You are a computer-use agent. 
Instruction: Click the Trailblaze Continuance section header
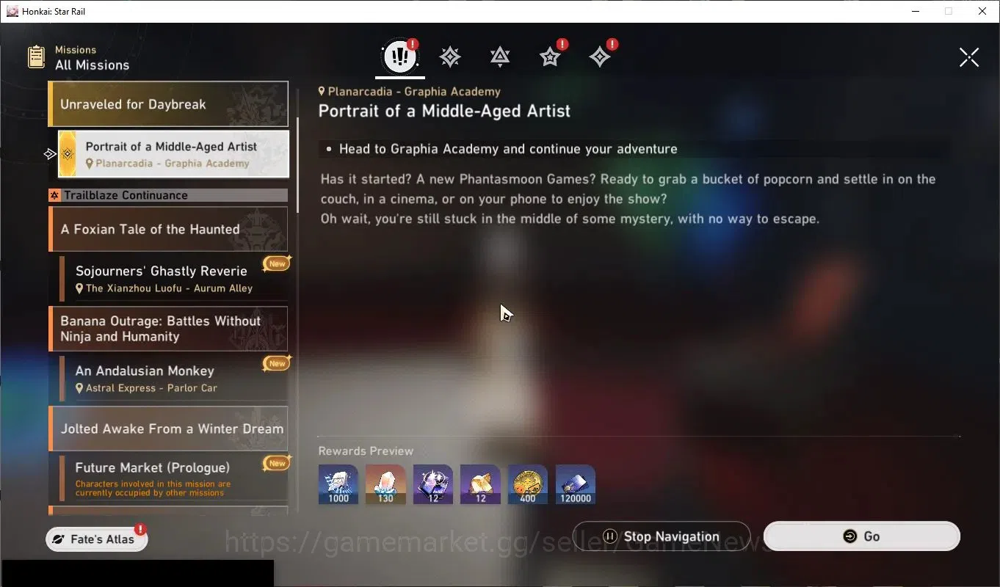pyautogui.click(x=168, y=195)
